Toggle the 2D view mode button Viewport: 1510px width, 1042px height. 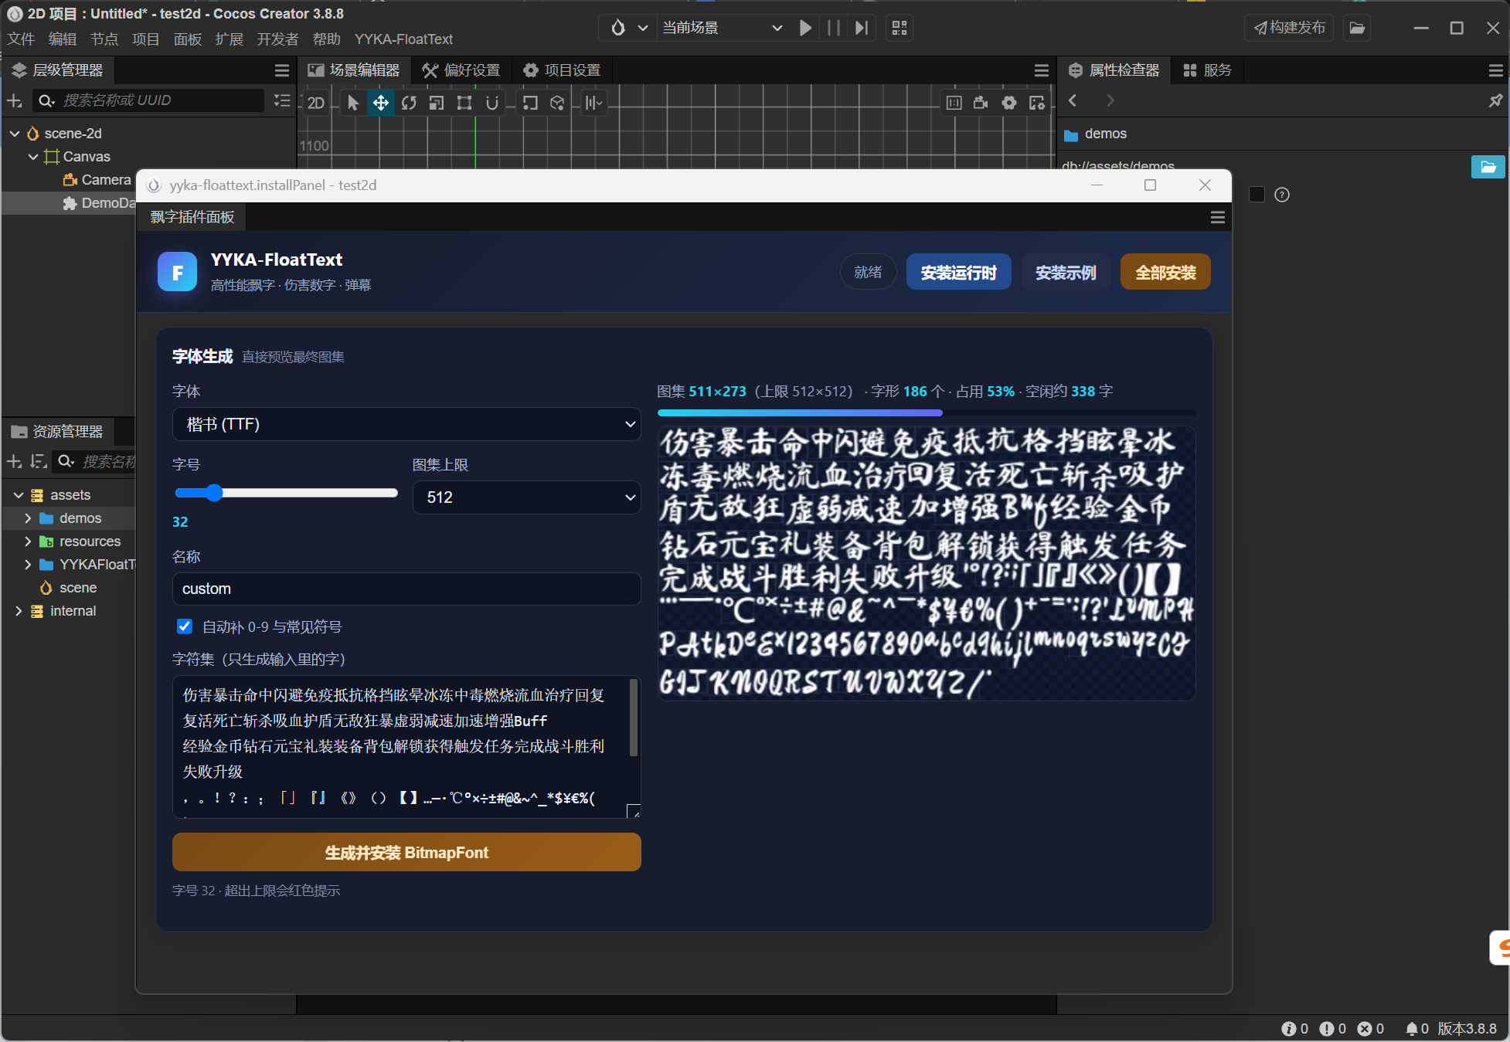316,103
